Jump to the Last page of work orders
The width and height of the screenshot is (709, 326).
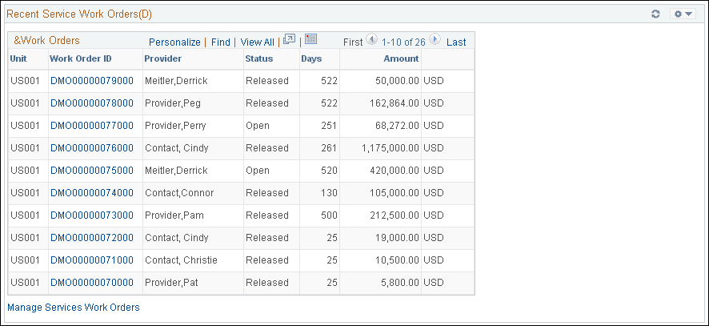pyautogui.click(x=456, y=42)
